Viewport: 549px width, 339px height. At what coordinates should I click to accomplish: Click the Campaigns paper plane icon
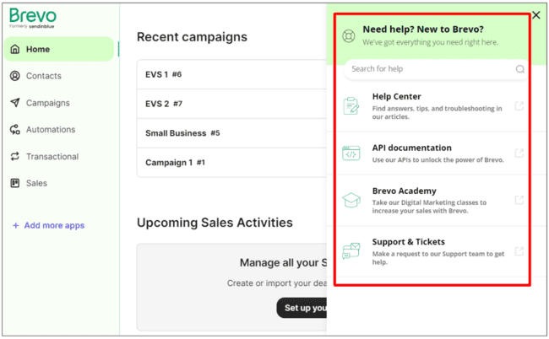click(15, 103)
